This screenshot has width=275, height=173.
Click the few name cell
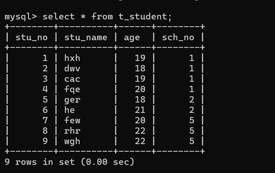coord(72,120)
